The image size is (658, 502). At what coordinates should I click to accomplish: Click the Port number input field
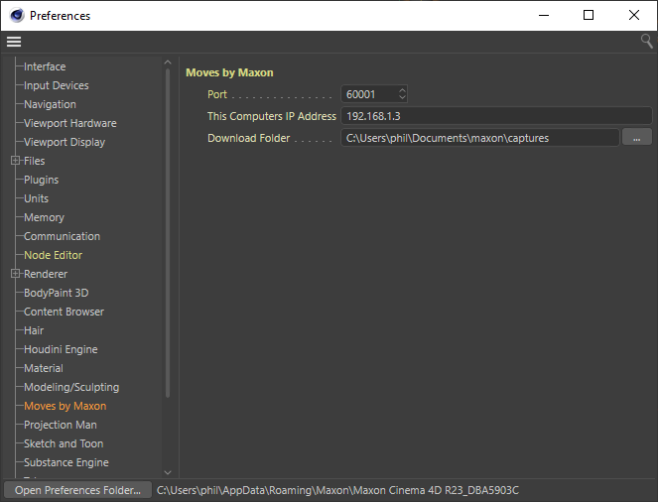[x=367, y=94]
